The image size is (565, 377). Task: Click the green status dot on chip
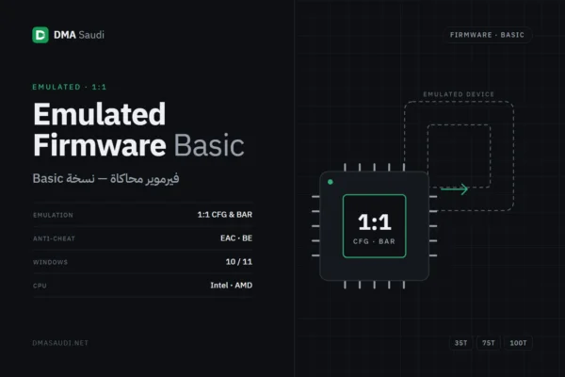tap(331, 182)
